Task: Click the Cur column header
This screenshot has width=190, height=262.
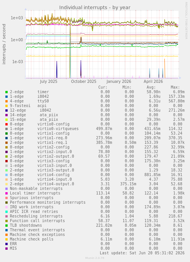Action: [103, 87]
